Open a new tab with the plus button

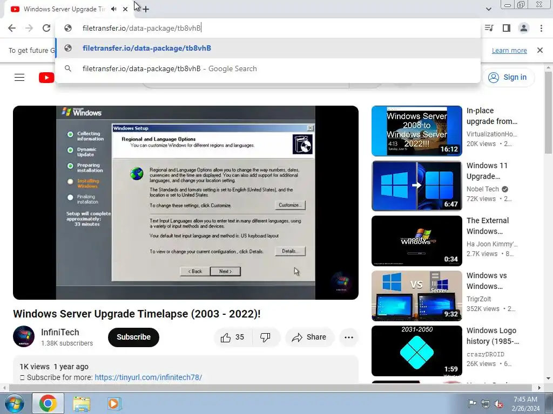pyautogui.click(x=146, y=9)
